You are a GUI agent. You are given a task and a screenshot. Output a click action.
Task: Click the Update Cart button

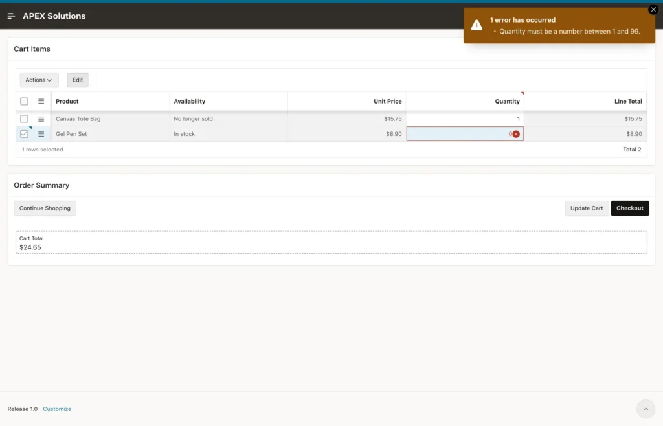click(x=587, y=208)
